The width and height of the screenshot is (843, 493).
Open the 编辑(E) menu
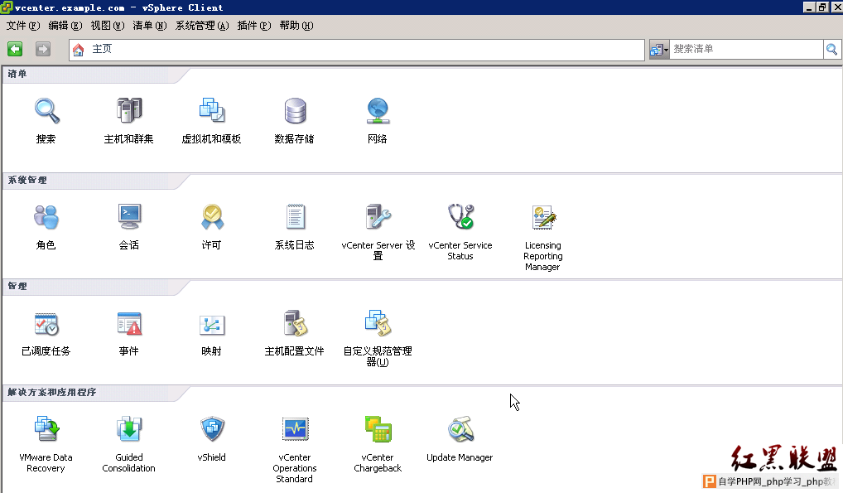click(x=65, y=26)
